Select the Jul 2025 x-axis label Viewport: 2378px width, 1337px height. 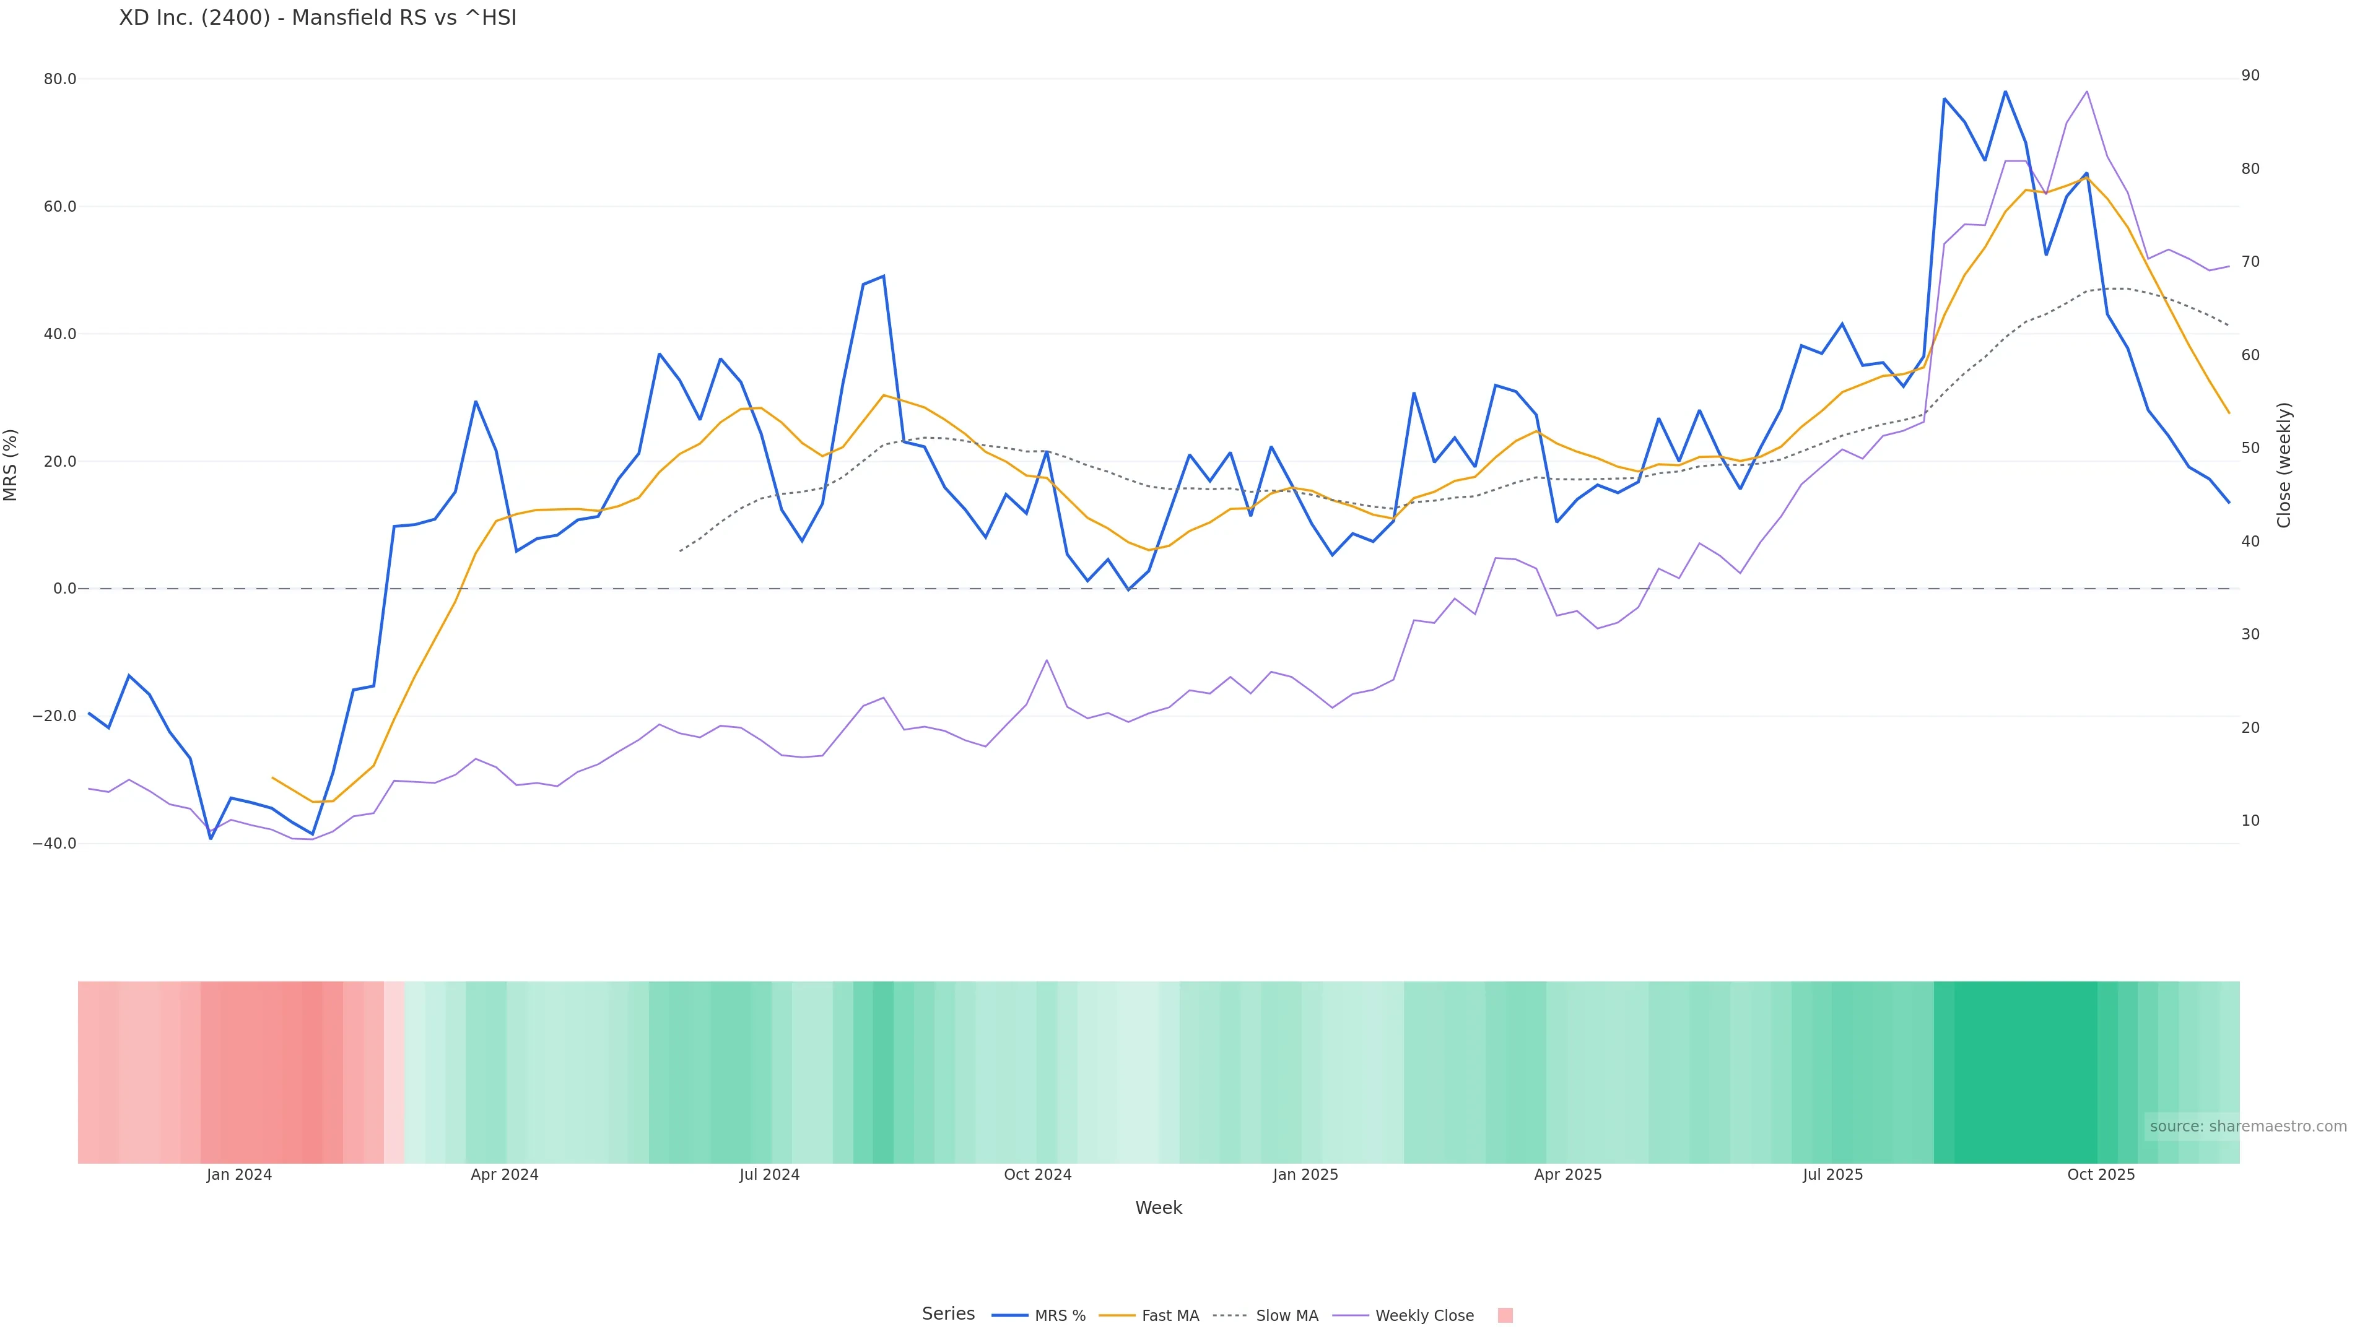coord(1832,1175)
